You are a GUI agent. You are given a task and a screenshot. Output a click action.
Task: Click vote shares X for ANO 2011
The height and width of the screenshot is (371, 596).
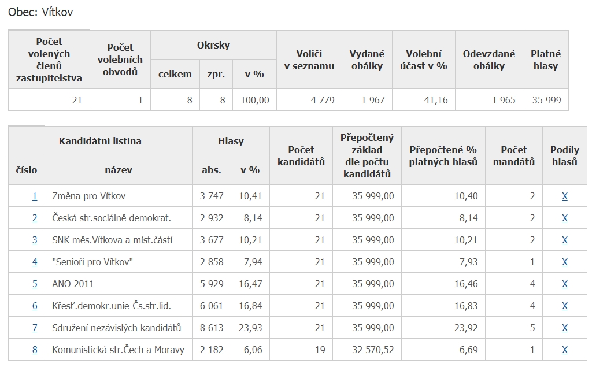[x=565, y=284]
